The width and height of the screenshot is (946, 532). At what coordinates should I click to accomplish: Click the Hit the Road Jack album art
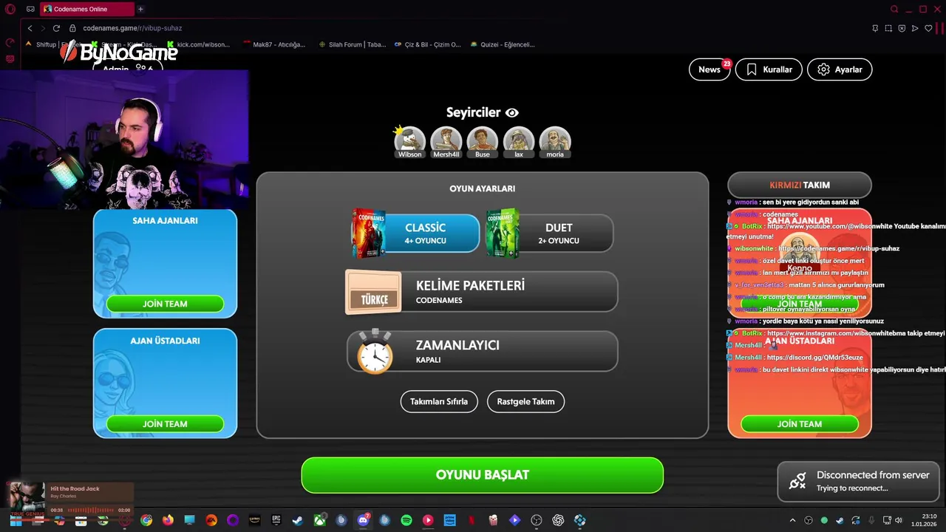pos(27,501)
